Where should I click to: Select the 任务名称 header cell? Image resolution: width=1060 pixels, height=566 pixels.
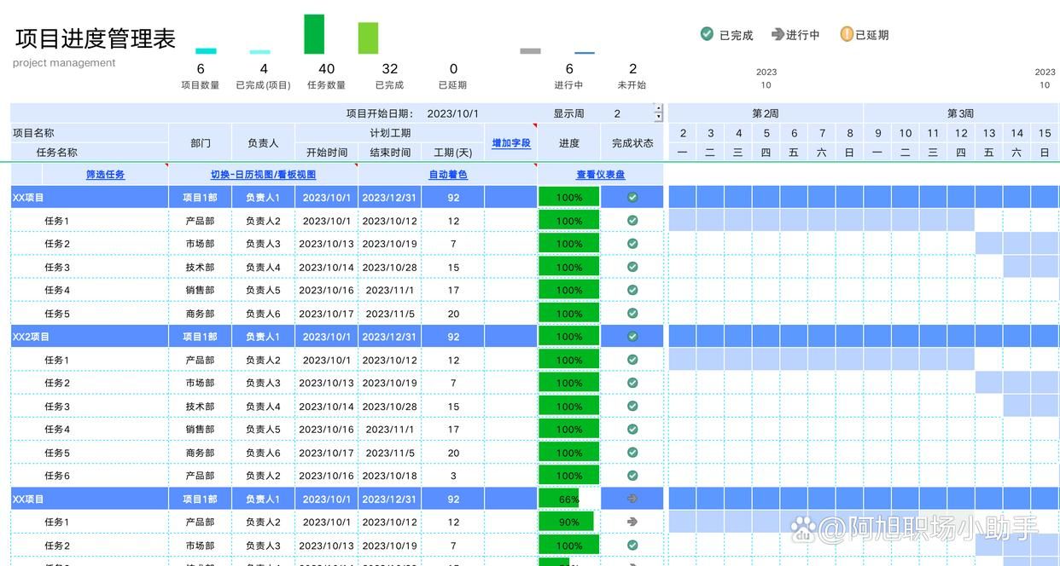[90, 153]
